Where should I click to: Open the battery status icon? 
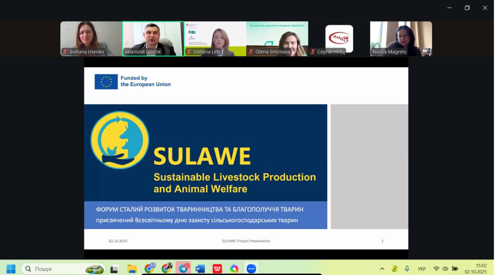coord(455,268)
